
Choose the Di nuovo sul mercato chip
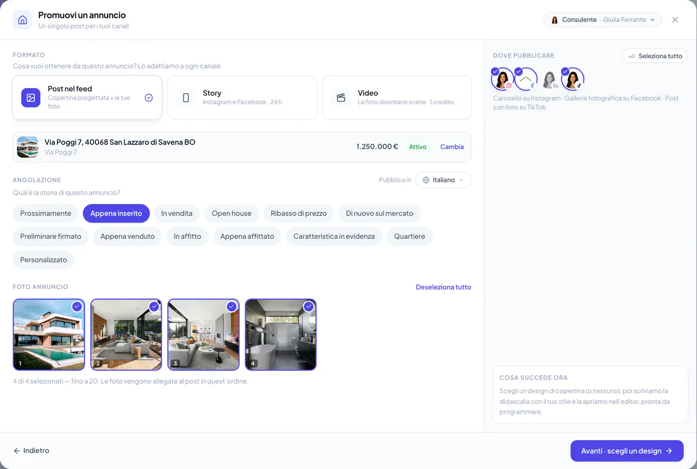pyautogui.click(x=379, y=213)
